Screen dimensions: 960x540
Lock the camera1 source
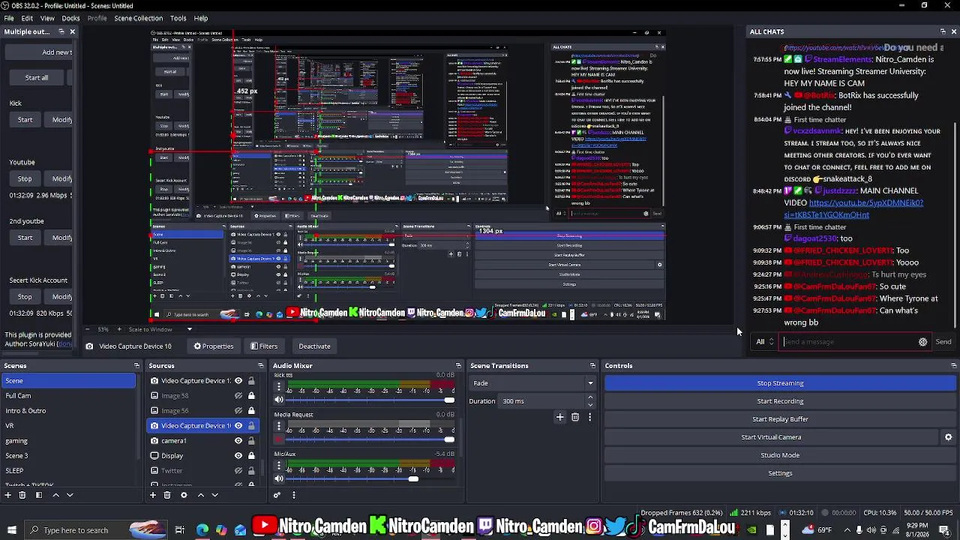point(251,441)
